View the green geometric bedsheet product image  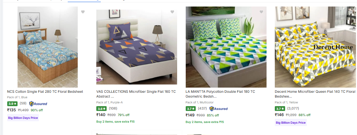coord(226,47)
